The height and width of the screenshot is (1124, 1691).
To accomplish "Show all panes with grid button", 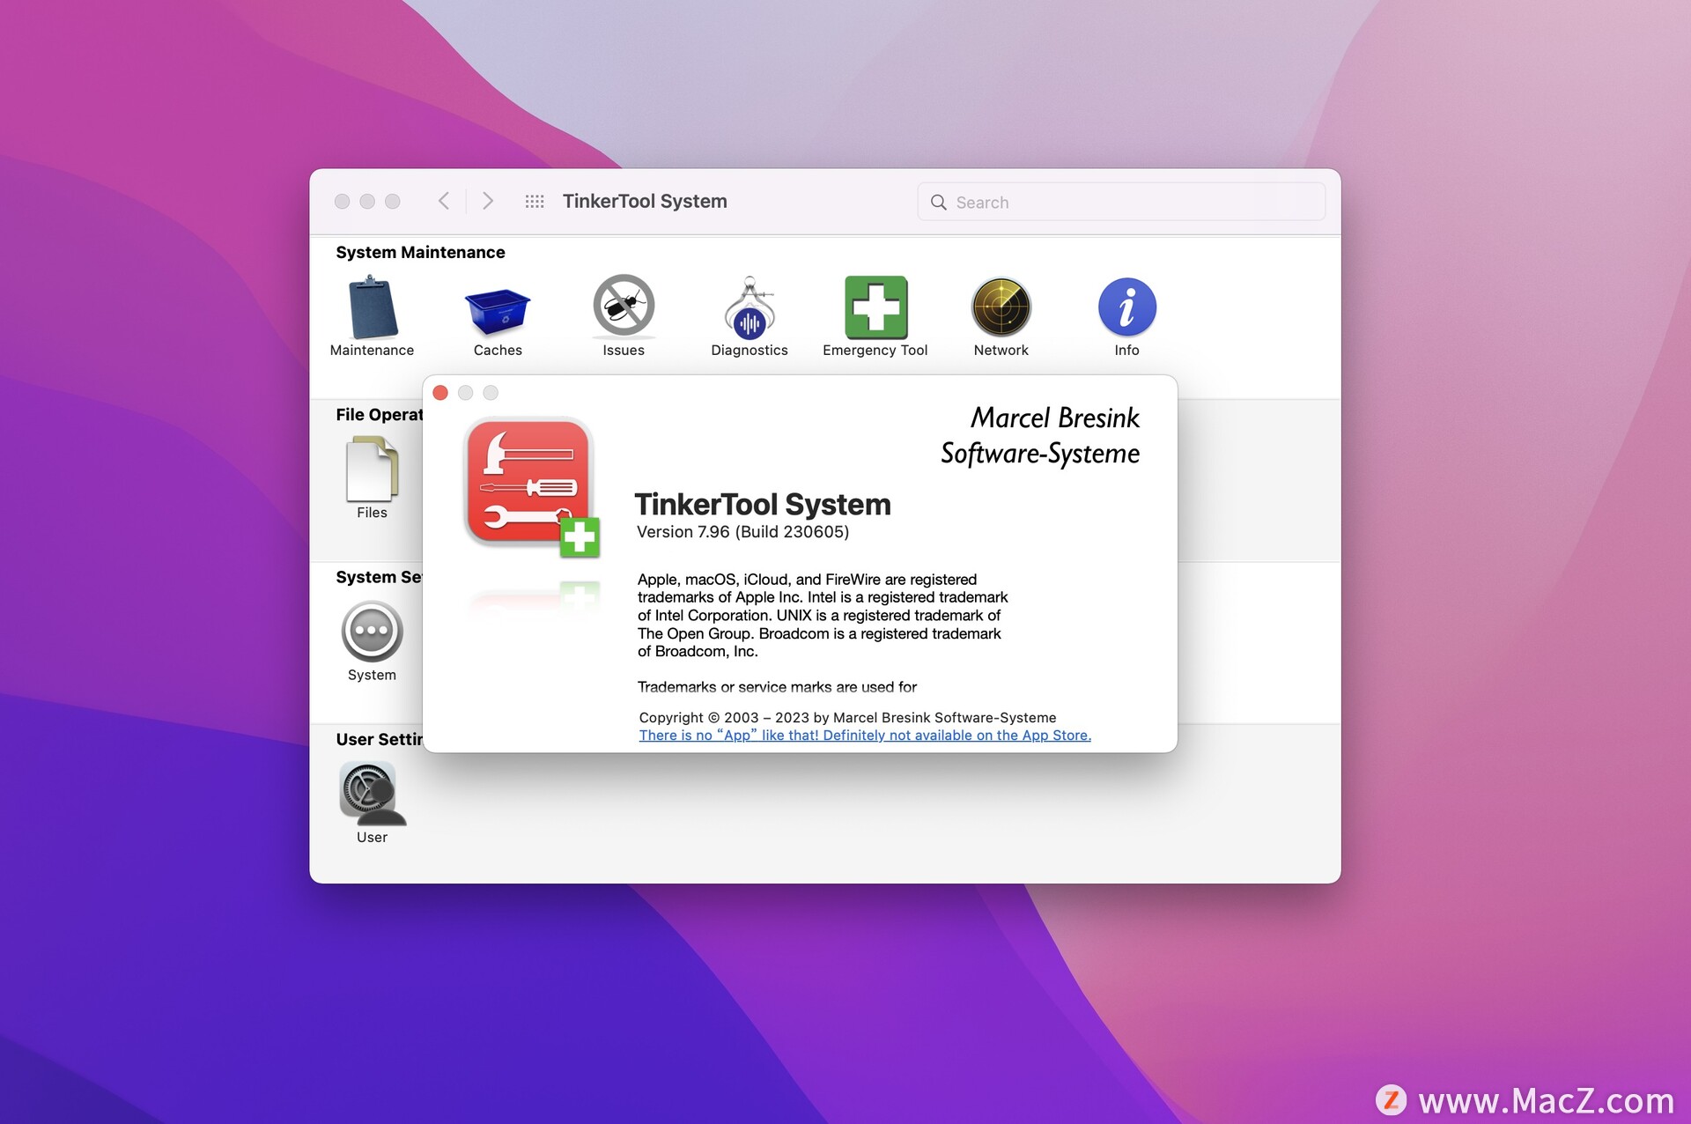I will coord(535,202).
